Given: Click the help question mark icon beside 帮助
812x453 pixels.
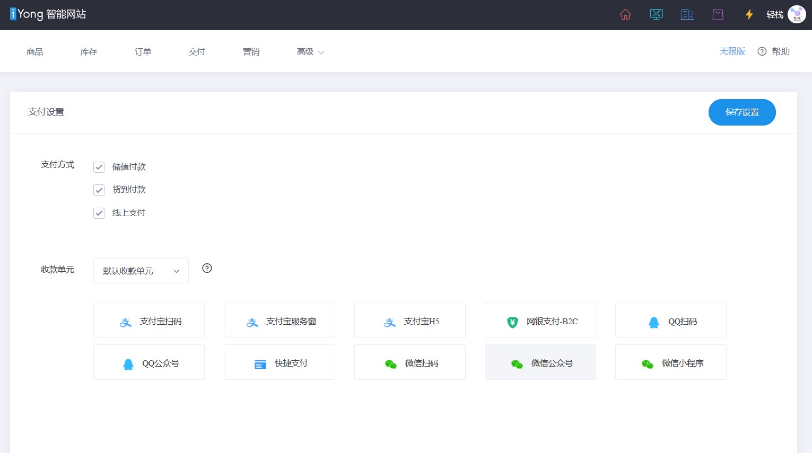Looking at the screenshot, I should pyautogui.click(x=762, y=51).
